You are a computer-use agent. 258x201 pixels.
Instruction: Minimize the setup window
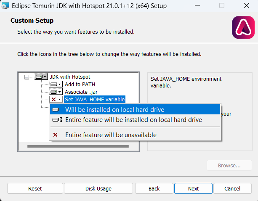197,5
